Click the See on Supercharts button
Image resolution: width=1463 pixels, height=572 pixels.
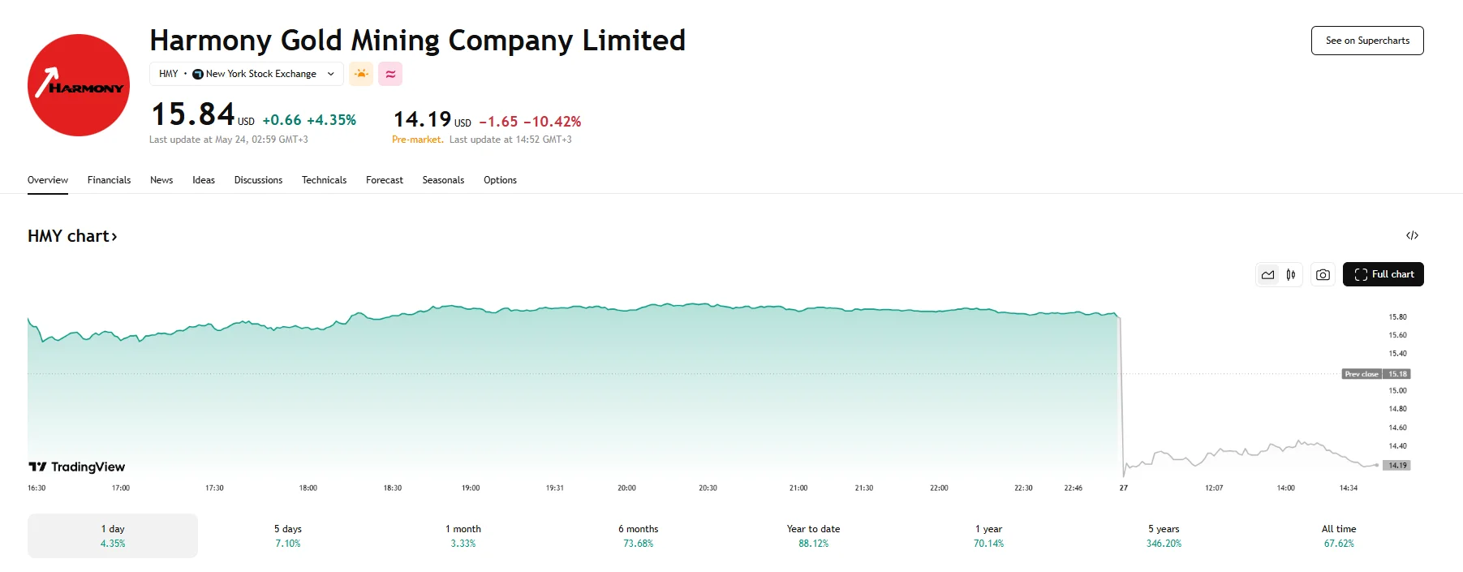[x=1366, y=40]
